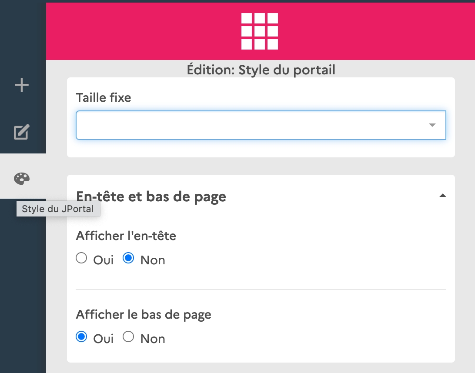Click the Oui text label under Afficher l'en-tête
475x373 pixels.
point(104,260)
